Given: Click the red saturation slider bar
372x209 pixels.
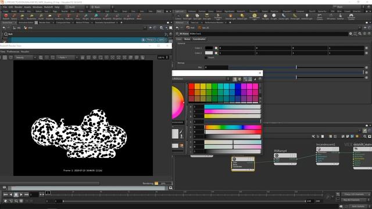Looking at the screenshot, I should tap(233, 132).
